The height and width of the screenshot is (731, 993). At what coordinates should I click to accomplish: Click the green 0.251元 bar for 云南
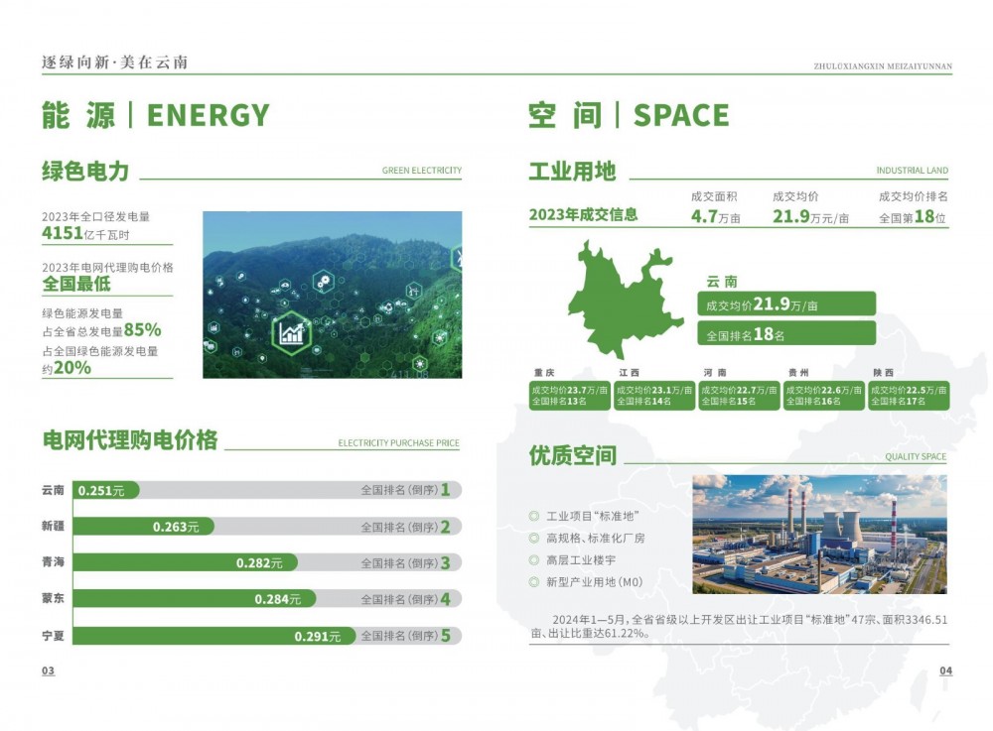tap(106, 490)
